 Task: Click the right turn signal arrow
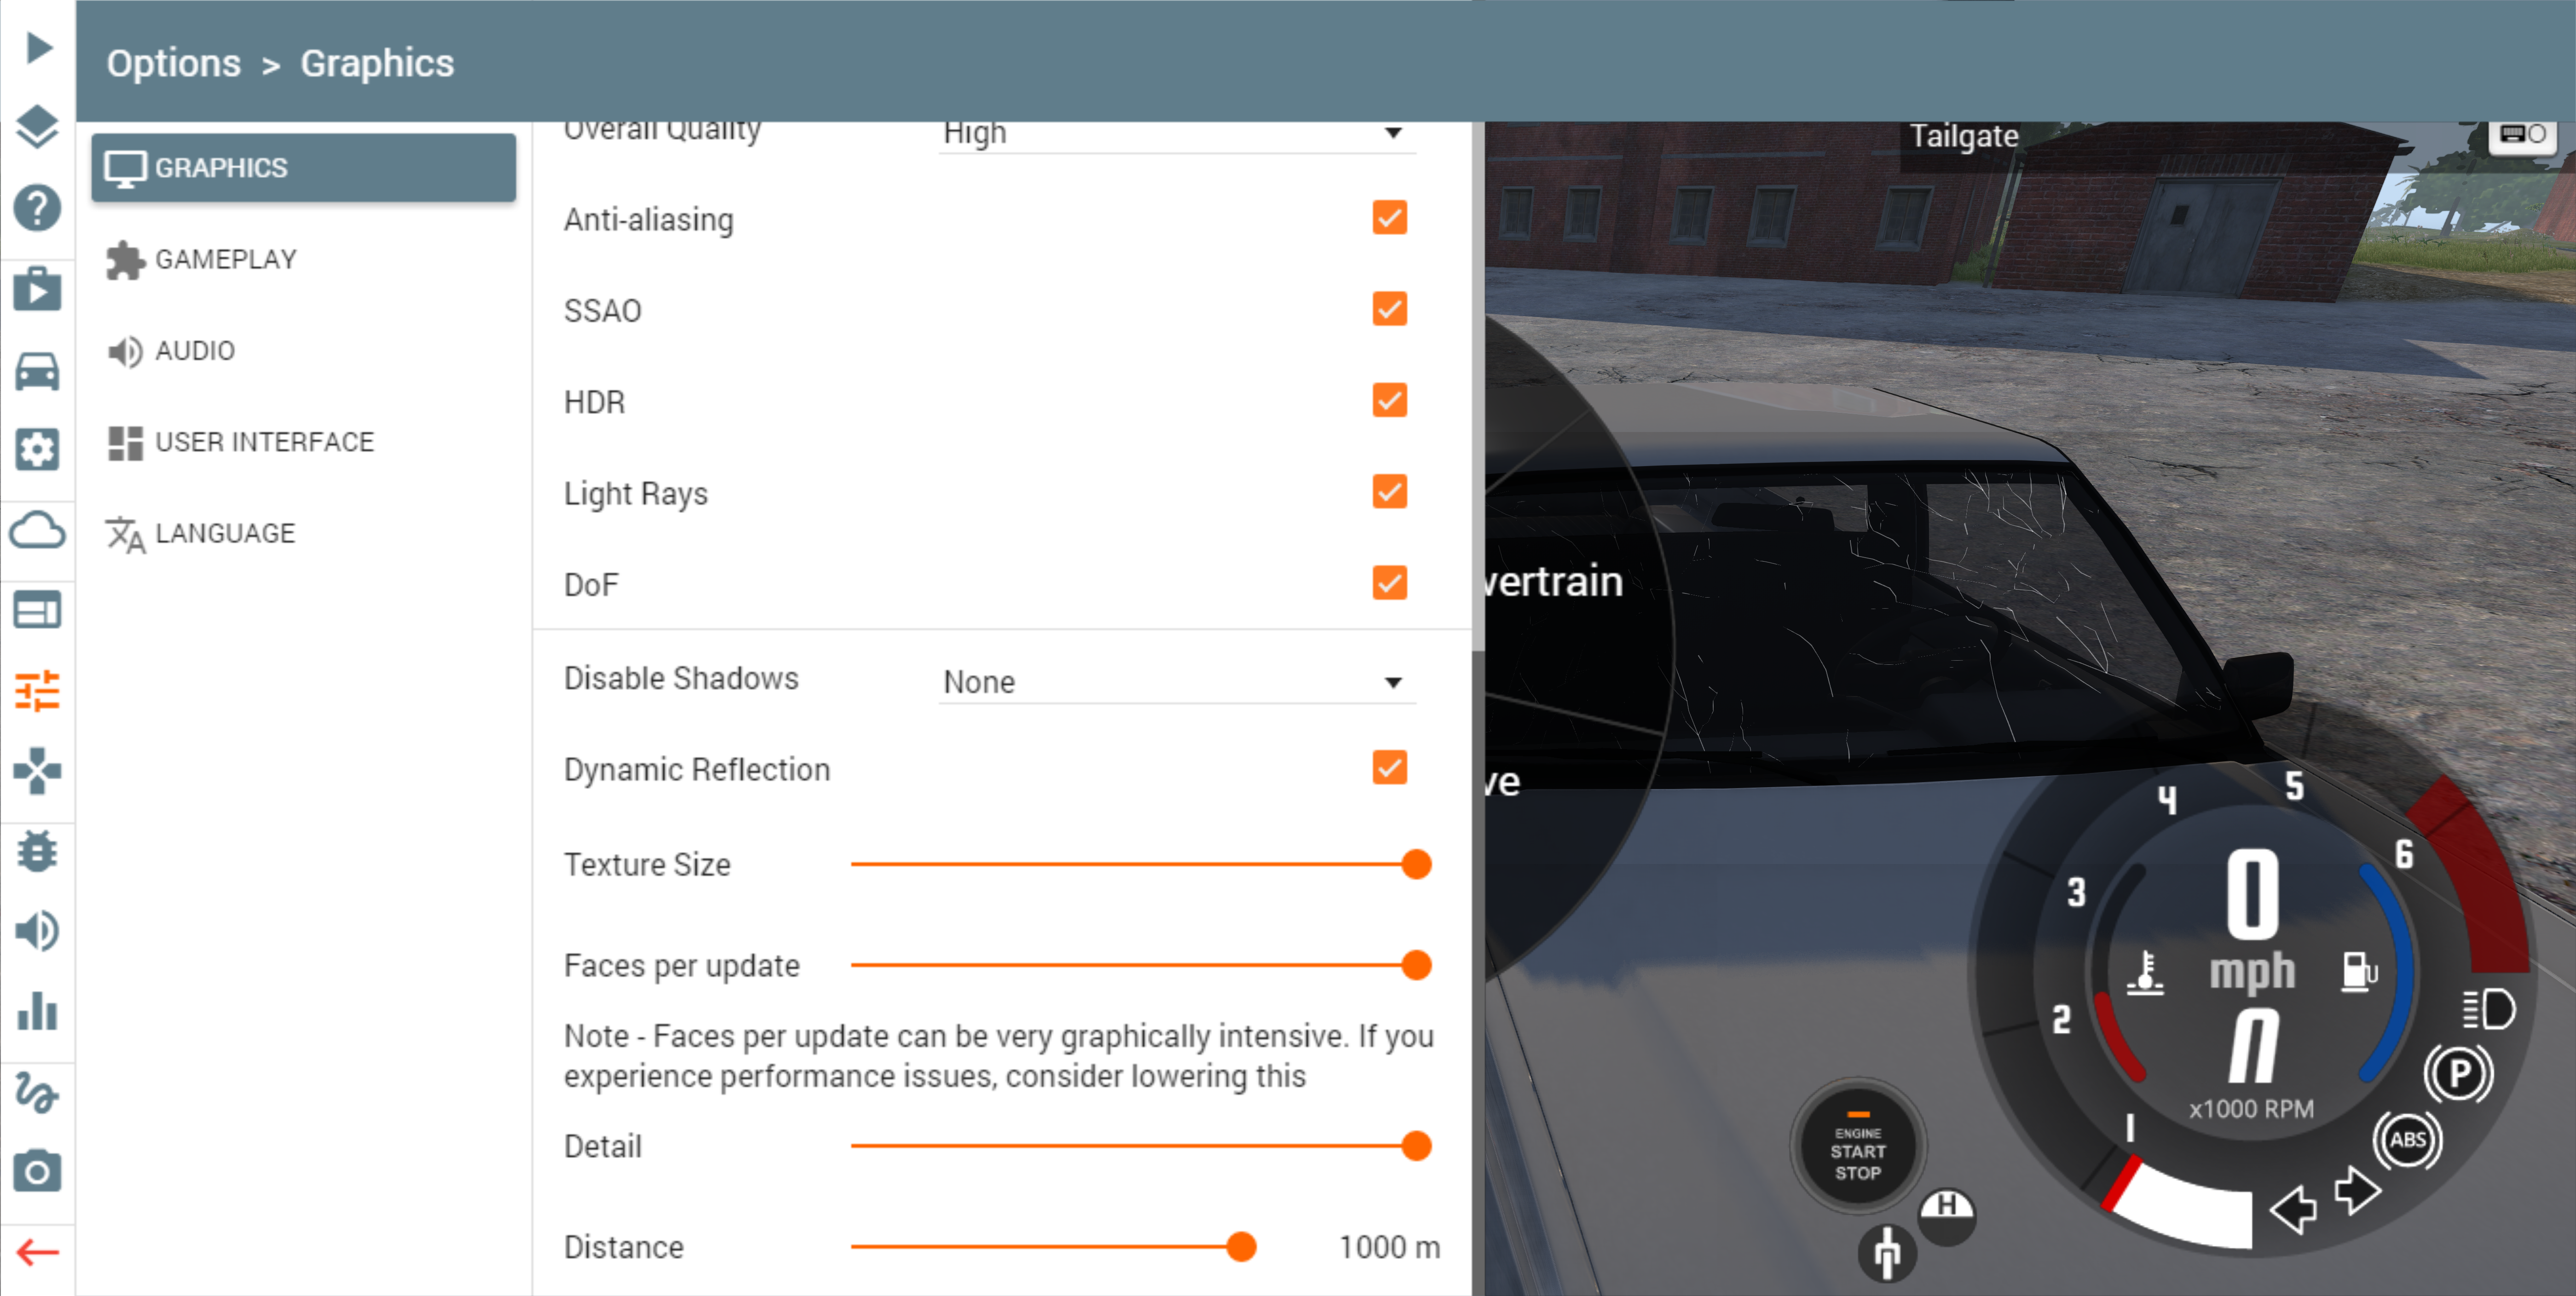(2358, 1190)
